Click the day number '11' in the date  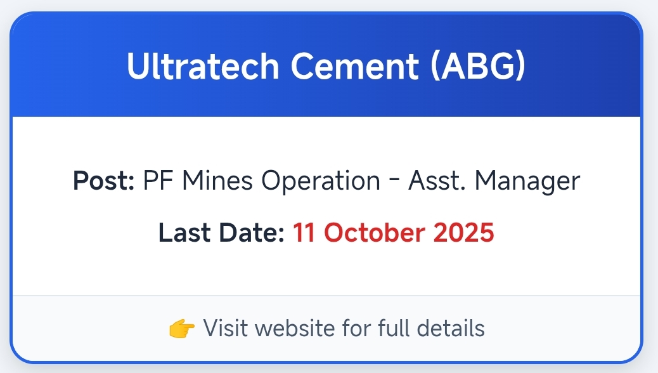point(304,233)
